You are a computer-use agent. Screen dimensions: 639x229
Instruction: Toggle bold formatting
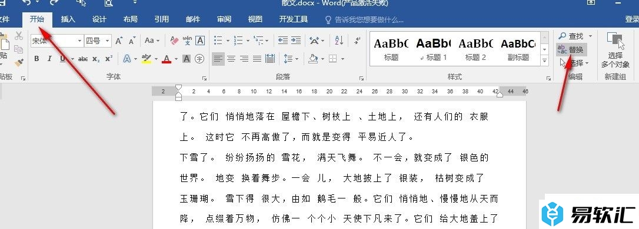(x=36, y=59)
